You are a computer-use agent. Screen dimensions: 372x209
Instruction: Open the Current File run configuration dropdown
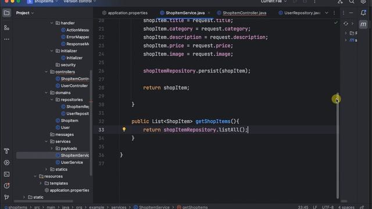274,1
